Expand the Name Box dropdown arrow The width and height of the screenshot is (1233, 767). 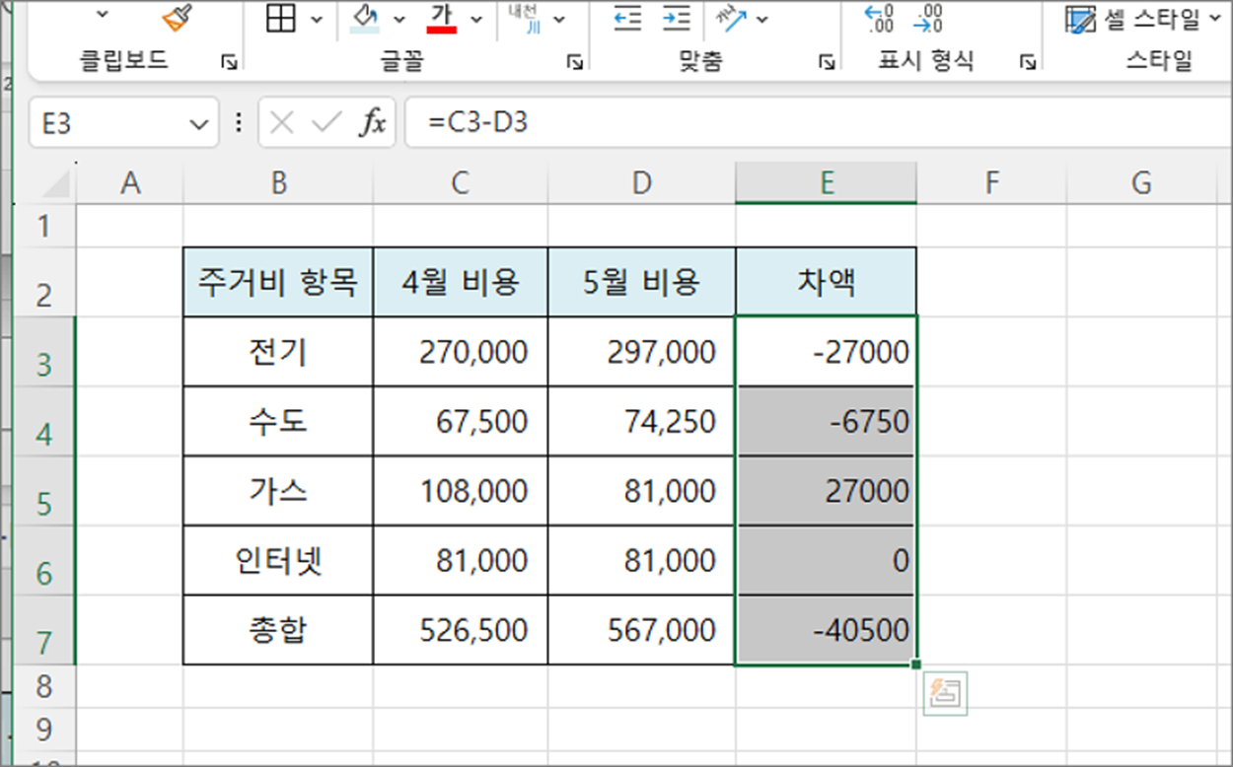[x=200, y=124]
